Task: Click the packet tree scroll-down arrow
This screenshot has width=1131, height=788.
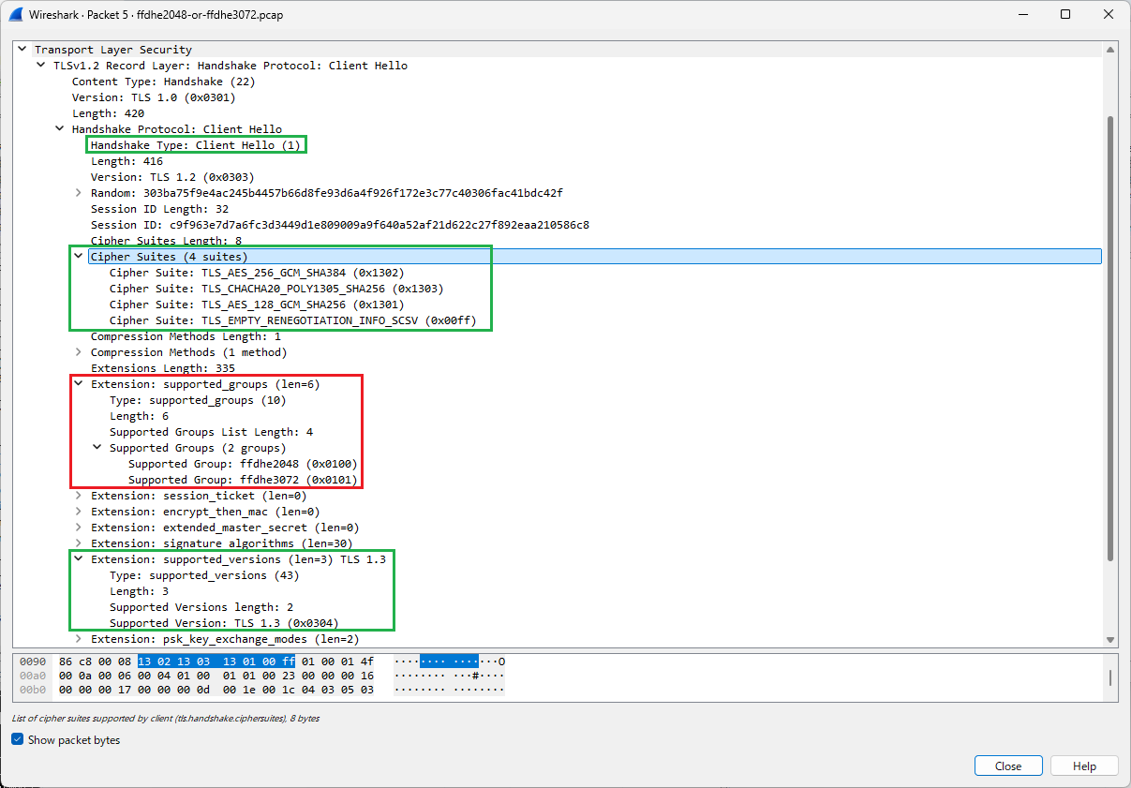Action: click(1110, 640)
